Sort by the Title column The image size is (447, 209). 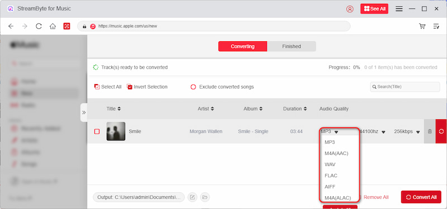click(x=113, y=109)
